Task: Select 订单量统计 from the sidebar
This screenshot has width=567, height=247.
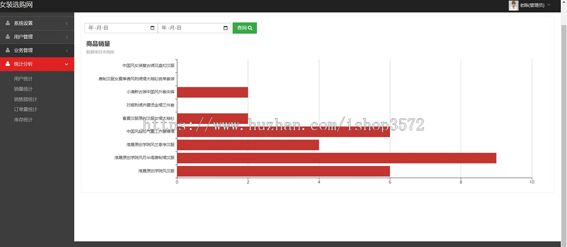Action: [x=26, y=109]
